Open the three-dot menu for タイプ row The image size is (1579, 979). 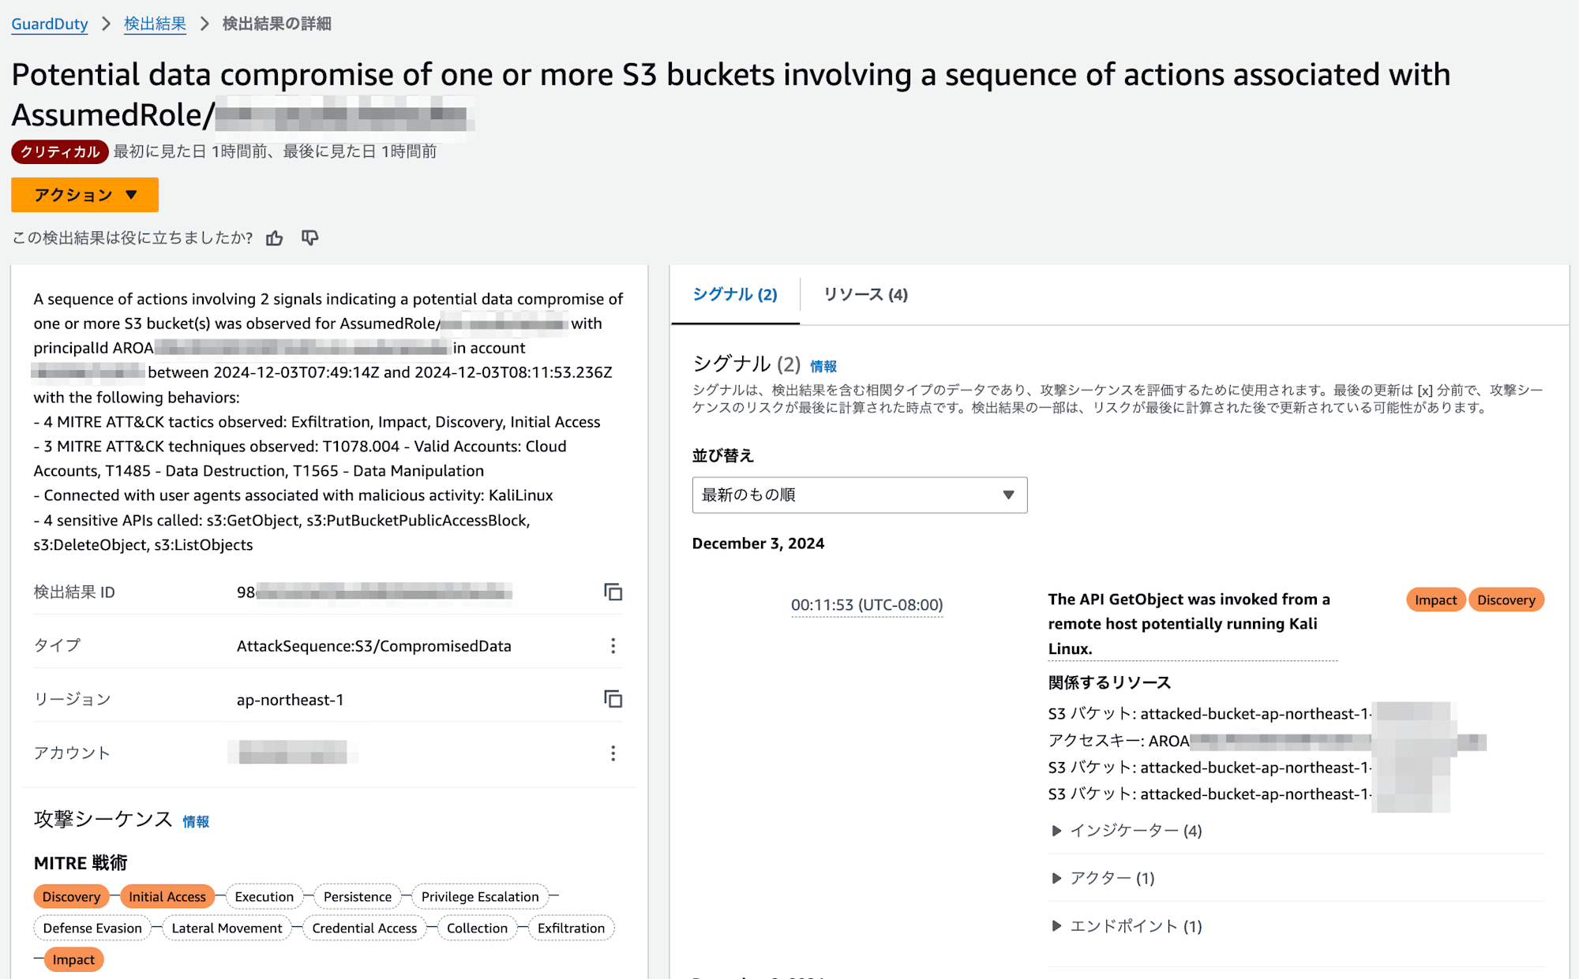(x=613, y=646)
